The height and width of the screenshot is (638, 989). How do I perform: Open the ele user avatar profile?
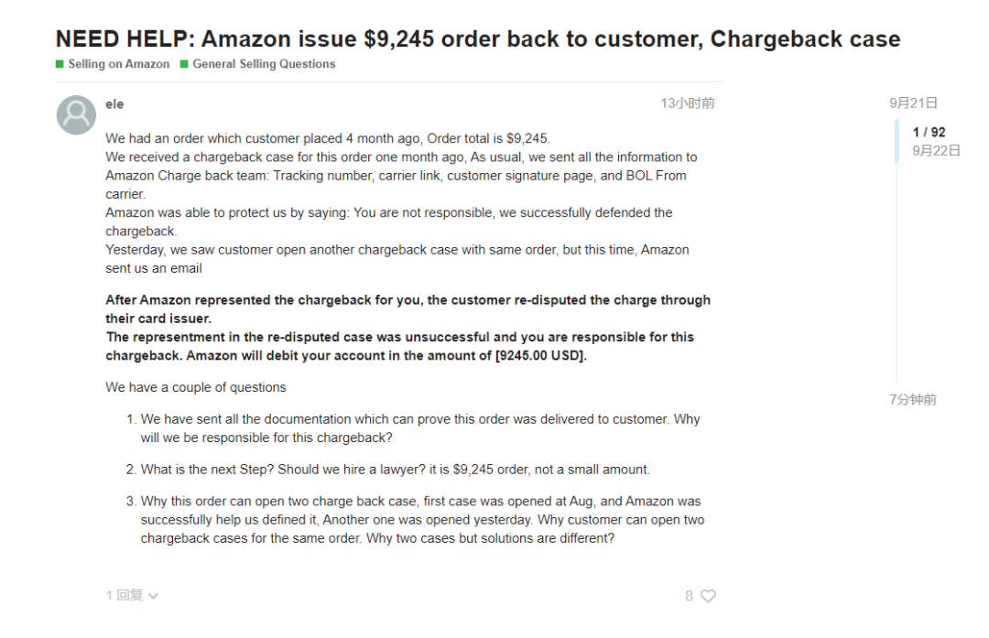[x=76, y=114]
